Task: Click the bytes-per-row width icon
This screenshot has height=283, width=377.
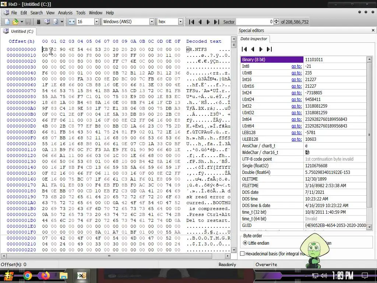Action: pos(72,22)
